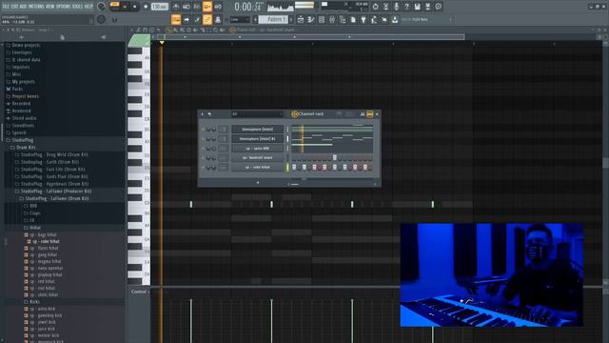Expand the 'Envelopes' browser folder
Image resolution: width=609 pixels, height=343 pixels.
coord(22,52)
